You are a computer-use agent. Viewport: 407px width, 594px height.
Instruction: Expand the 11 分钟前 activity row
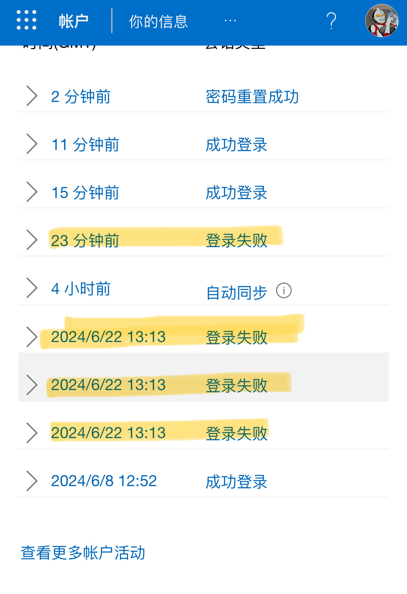pos(32,144)
